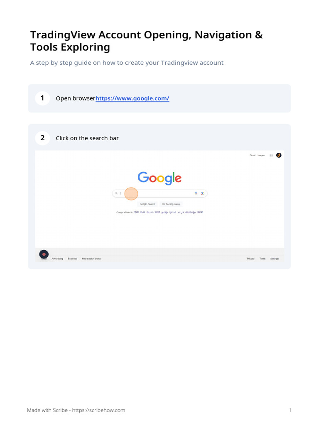Open the Images link
The width and height of the screenshot is (319, 425).
click(261, 155)
